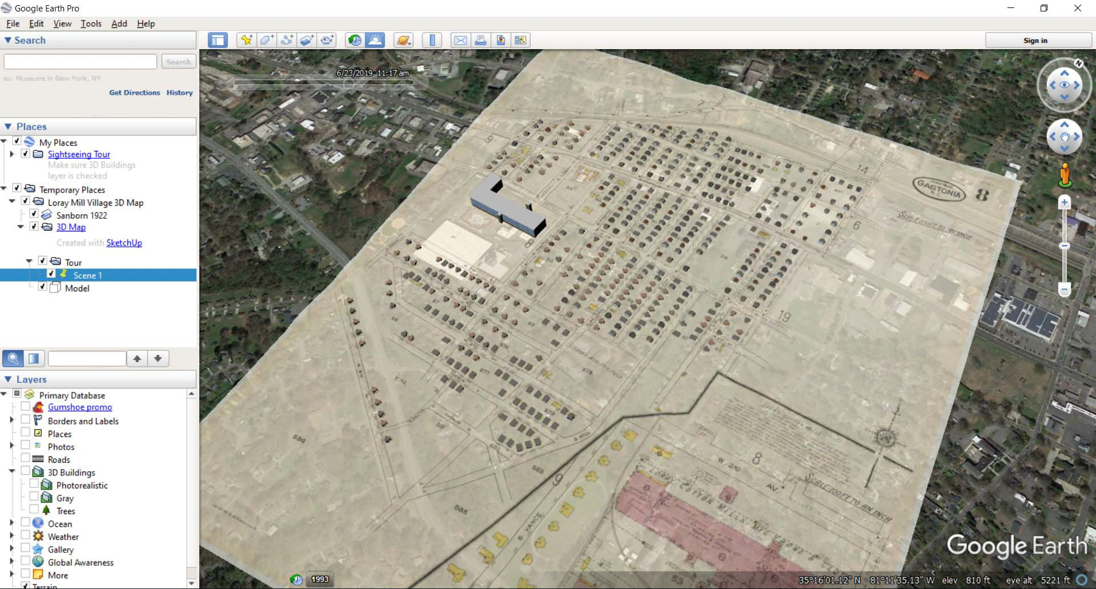Toggle Sanborn 1922 overlay checkbox
1096x589 pixels.
click(34, 214)
